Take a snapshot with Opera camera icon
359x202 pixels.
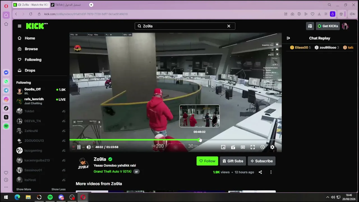coord(293,14)
